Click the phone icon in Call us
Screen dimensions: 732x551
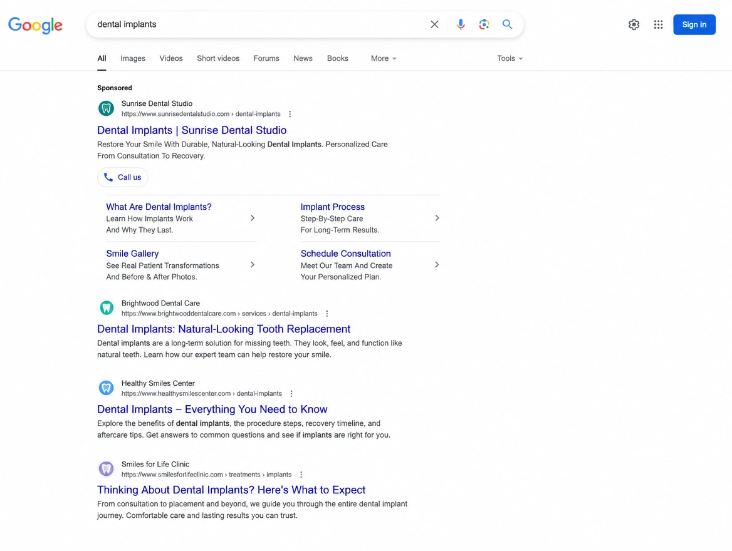[x=108, y=177]
